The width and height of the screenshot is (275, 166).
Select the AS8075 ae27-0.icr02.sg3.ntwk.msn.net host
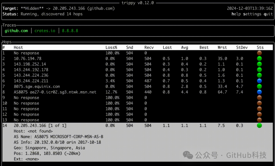pos(55,92)
